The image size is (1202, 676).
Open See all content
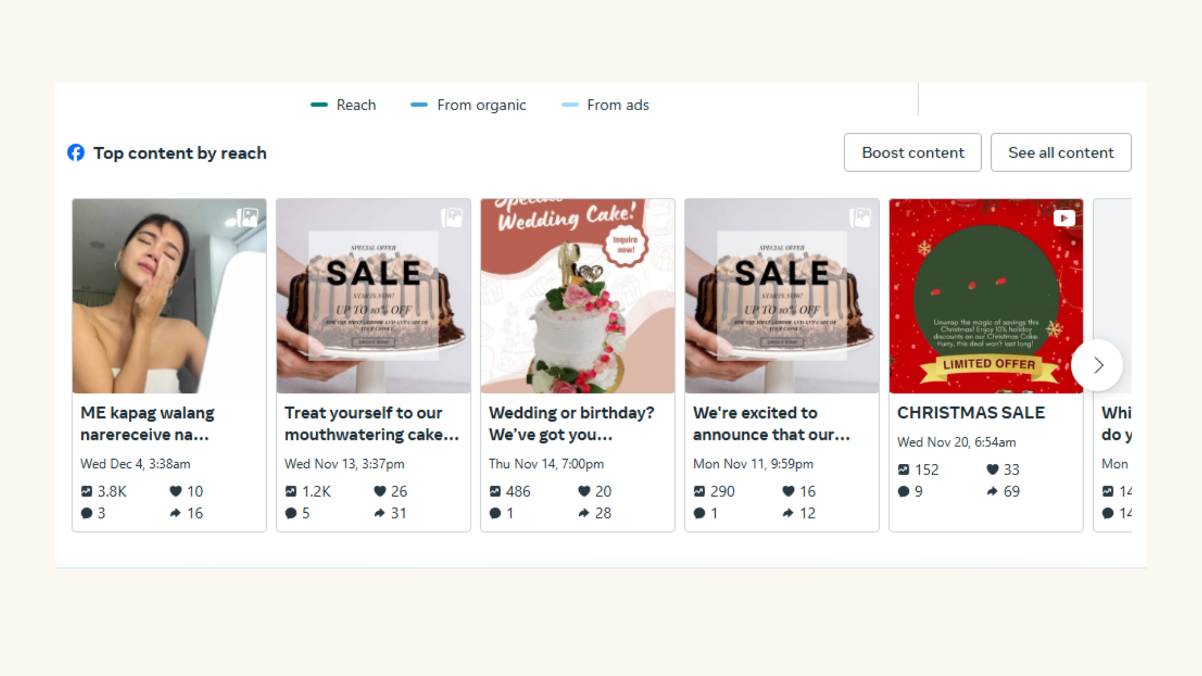click(x=1061, y=153)
